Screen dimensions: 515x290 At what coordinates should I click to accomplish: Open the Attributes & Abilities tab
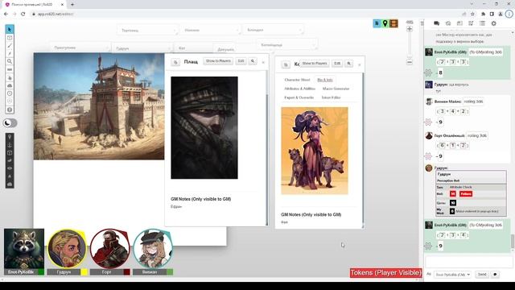[300, 89]
